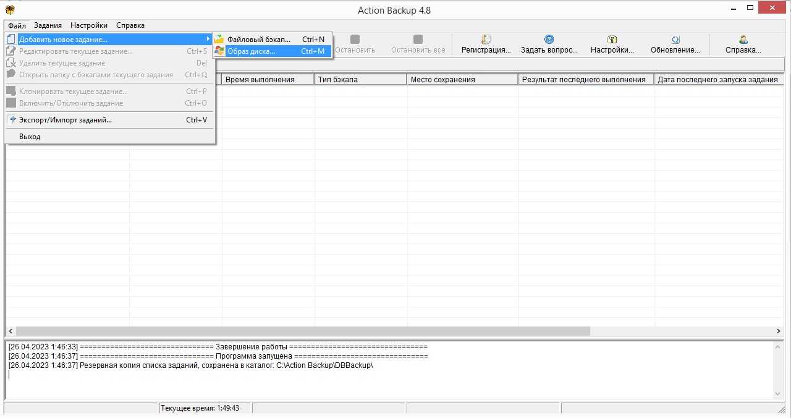Click the log panel scroll down arrow
791x418 pixels.
tap(778, 394)
